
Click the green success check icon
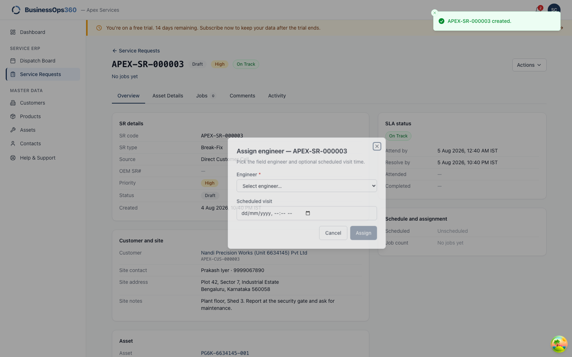[x=442, y=21]
